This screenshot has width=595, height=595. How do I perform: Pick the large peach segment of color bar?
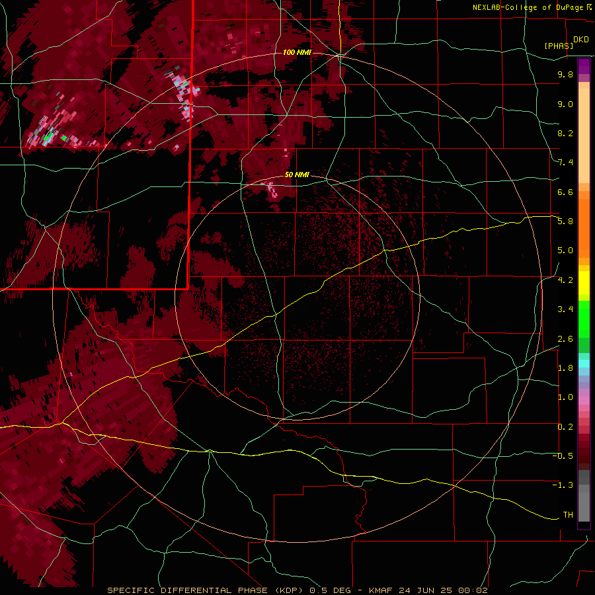pos(584,136)
